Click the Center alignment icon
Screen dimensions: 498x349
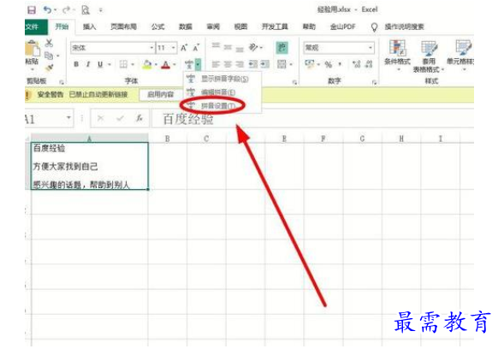tap(228, 64)
